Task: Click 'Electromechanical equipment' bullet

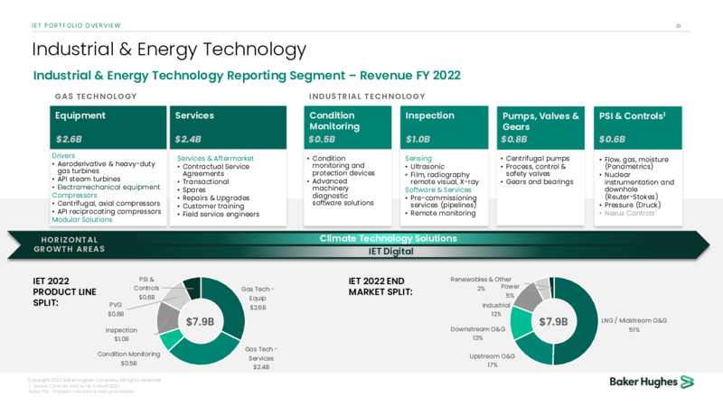Action: (106, 187)
